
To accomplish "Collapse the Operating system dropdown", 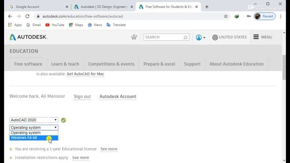I will 34,128.
